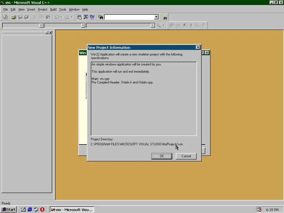This screenshot has width=284, height=213.
Task: Open the Redo history dropdown arrow
Action: pyautogui.click(x=72, y=17)
